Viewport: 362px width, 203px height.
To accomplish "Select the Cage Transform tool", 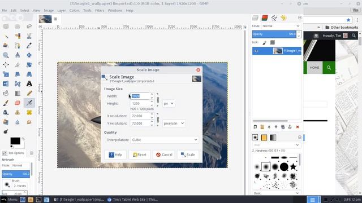I will click(18, 84).
